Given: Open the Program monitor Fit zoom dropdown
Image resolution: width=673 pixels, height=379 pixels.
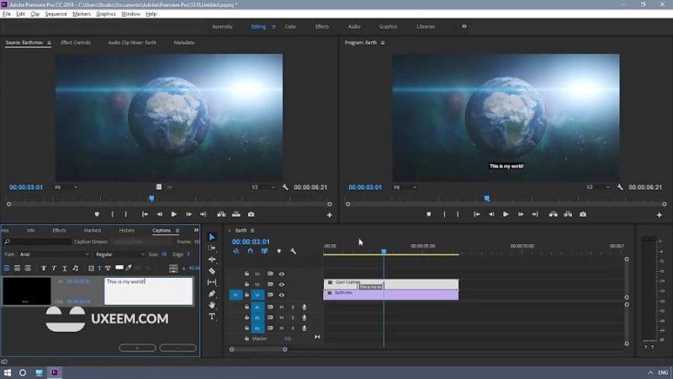Looking at the screenshot, I should [x=405, y=187].
